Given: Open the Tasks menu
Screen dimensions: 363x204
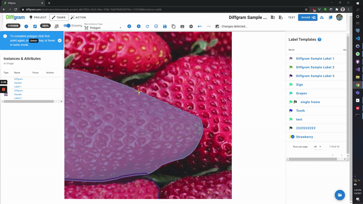Looking at the screenshot, I should (59, 17).
